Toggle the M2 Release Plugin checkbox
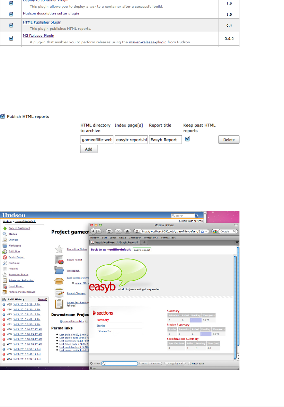The width and height of the screenshot is (284, 407). point(11,38)
